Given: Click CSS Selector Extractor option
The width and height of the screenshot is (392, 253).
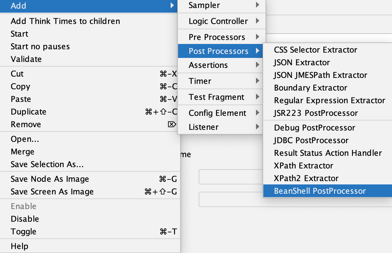Looking at the screenshot, I should pyautogui.click(x=315, y=50).
